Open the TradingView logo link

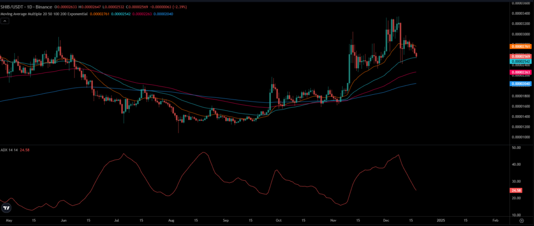coord(6,208)
